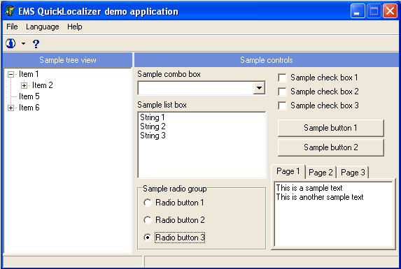Viewport: 401px width, 269px height.
Task: Open the Help menu
Action: (75, 27)
